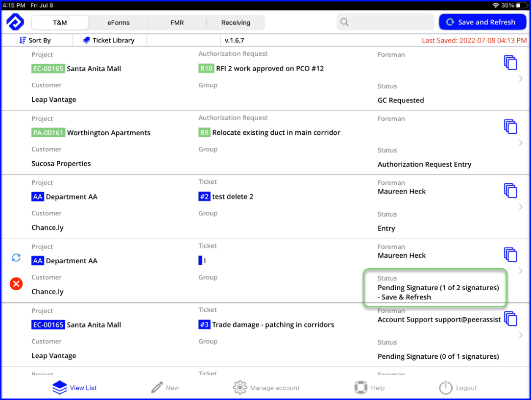Image resolution: width=531 pixels, height=400 pixels.
Task: Click the 'test delete 2' ticket title
Action: [233, 197]
